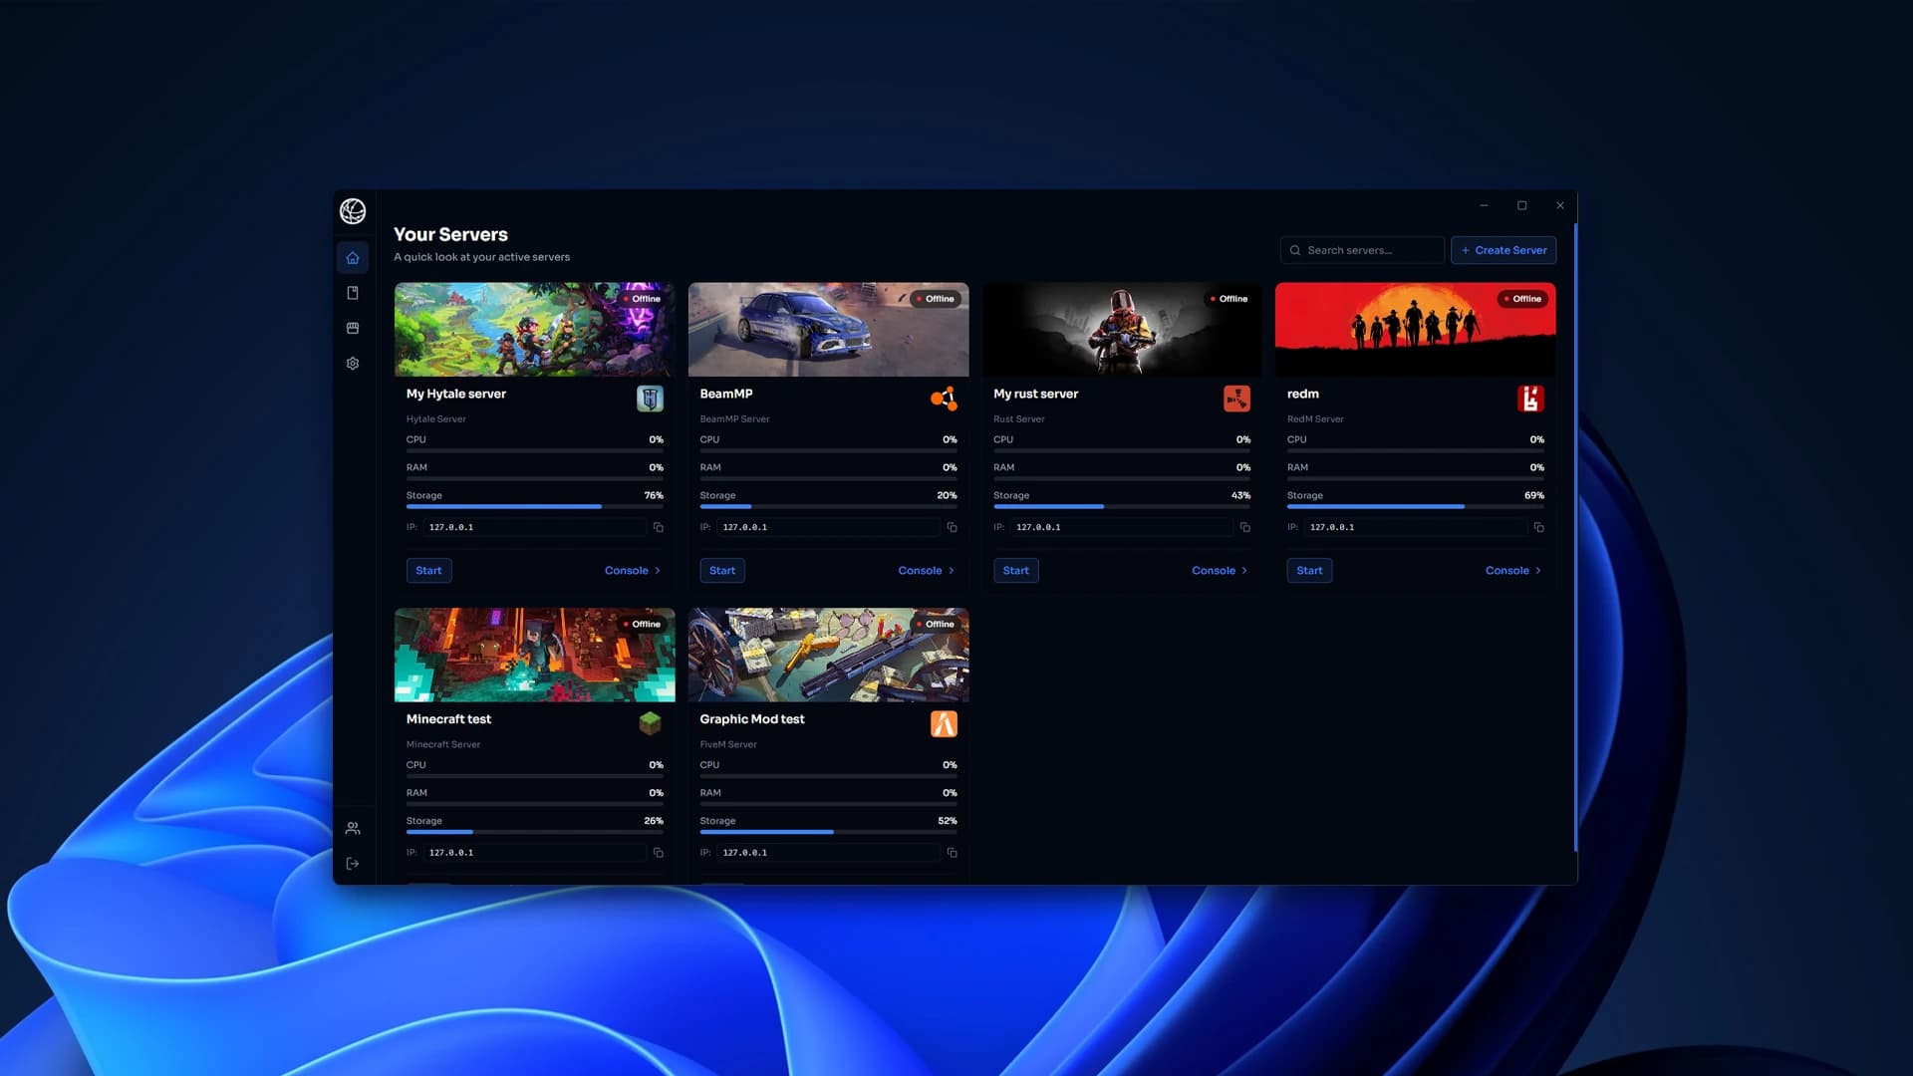The image size is (1913, 1076).
Task: Open the Home sidebar icon
Action: [353, 258]
